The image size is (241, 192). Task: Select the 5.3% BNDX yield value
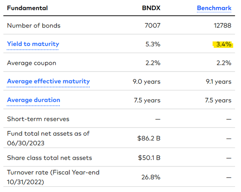[154, 44]
